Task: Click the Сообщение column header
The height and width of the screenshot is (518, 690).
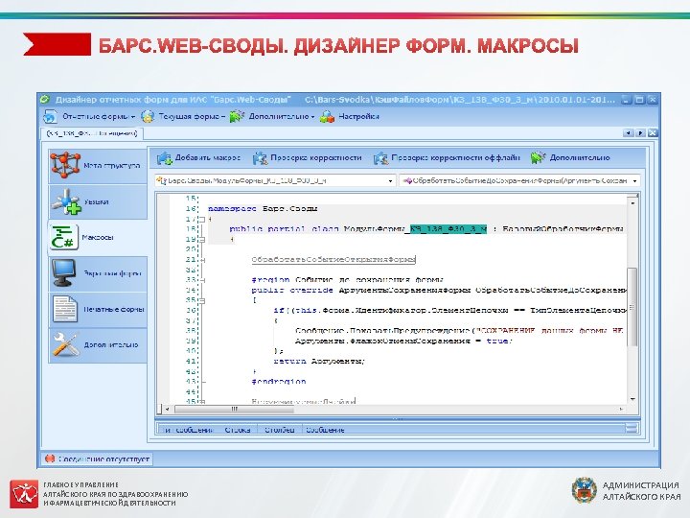Action: pyautogui.click(x=325, y=430)
